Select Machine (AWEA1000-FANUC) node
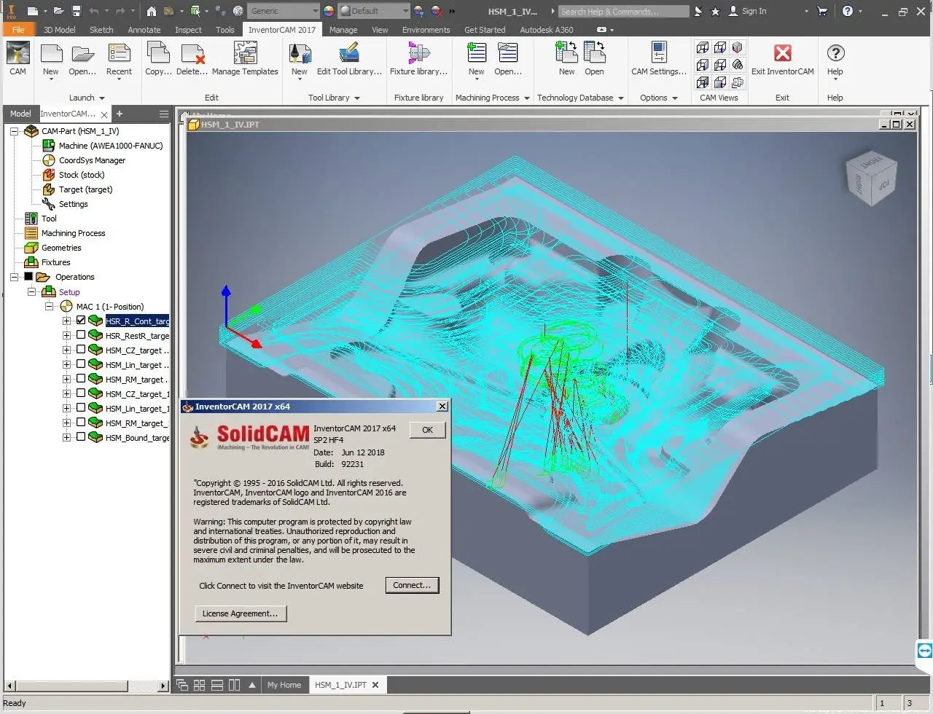933x714 pixels. [x=111, y=146]
